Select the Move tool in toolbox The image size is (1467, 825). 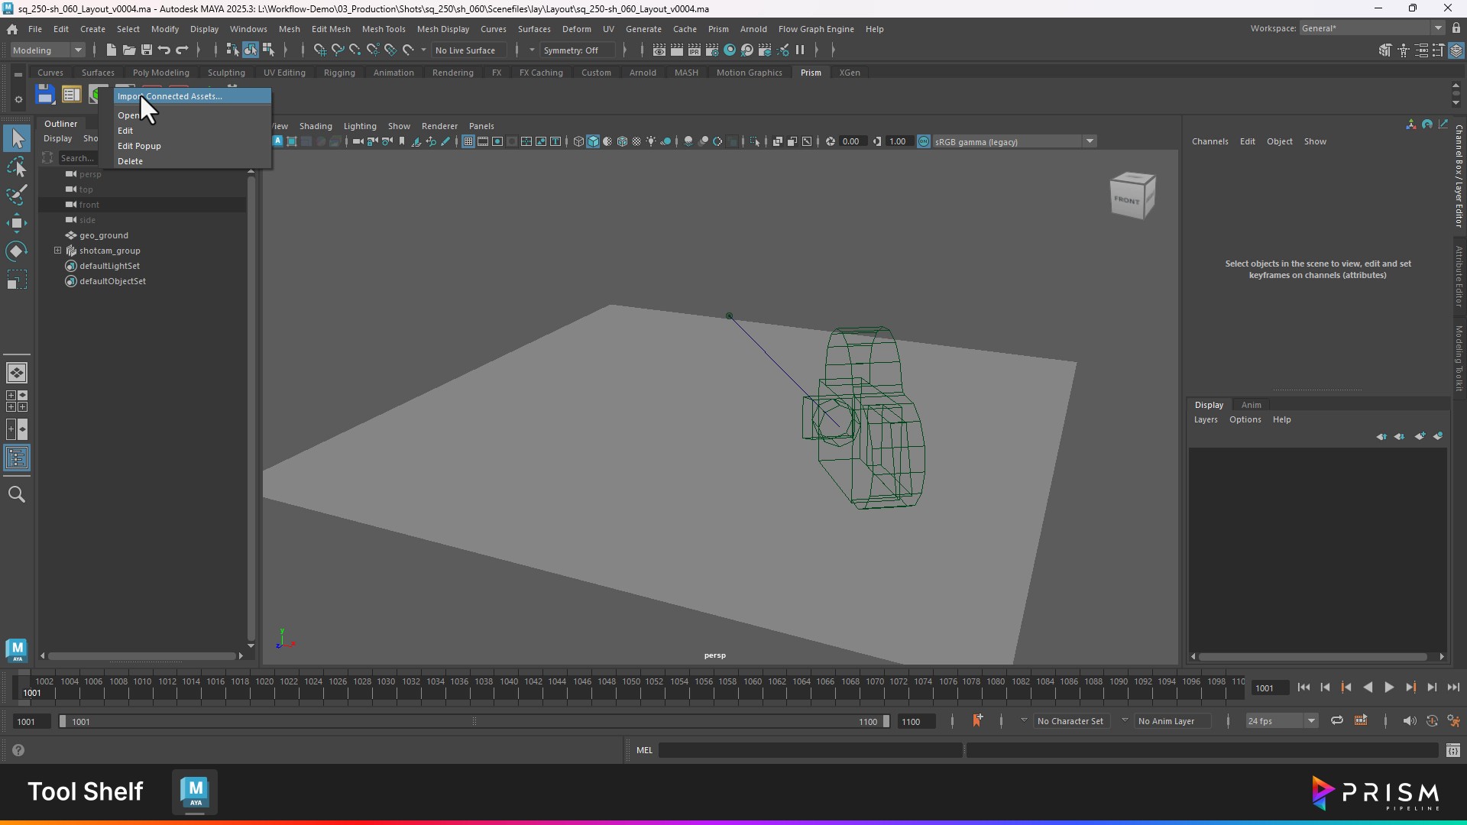tap(16, 223)
